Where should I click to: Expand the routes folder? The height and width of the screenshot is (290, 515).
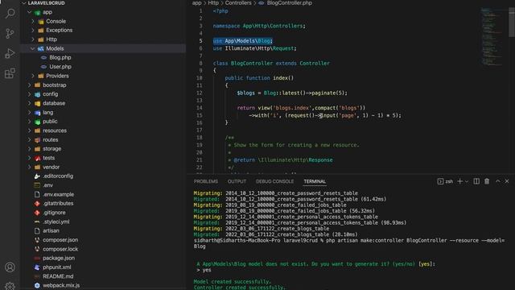[50, 139]
